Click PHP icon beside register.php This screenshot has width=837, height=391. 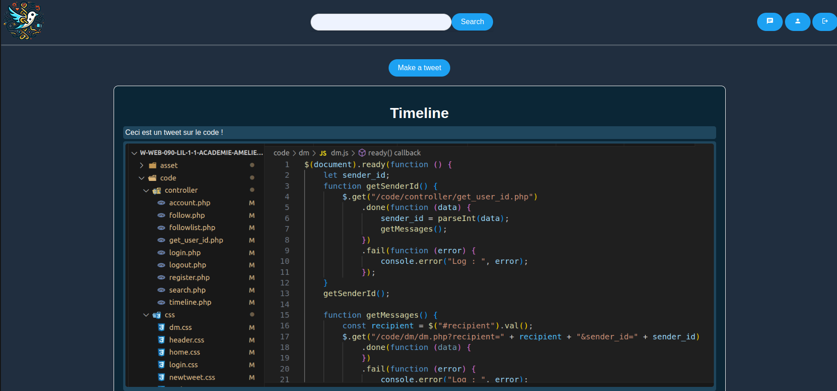161,278
